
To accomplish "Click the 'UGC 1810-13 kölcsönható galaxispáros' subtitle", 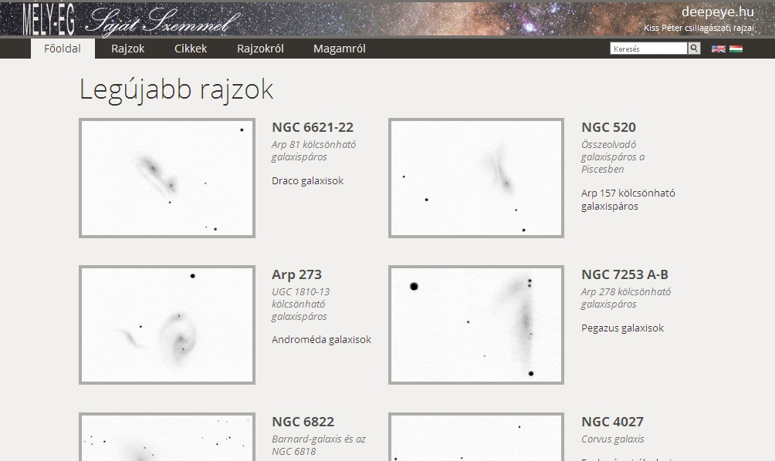I will coord(300,304).
